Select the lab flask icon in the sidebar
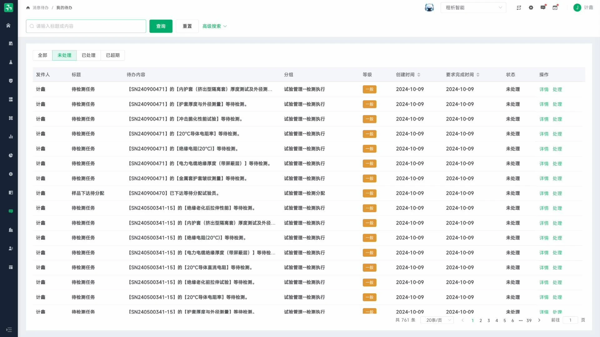 [x=11, y=62]
